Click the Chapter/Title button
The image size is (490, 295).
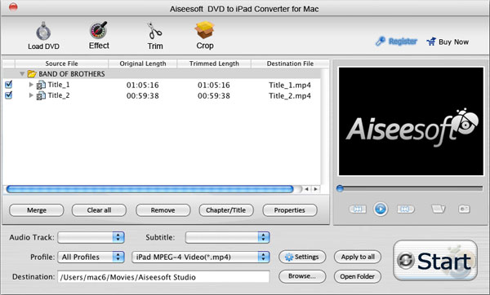tap(226, 210)
